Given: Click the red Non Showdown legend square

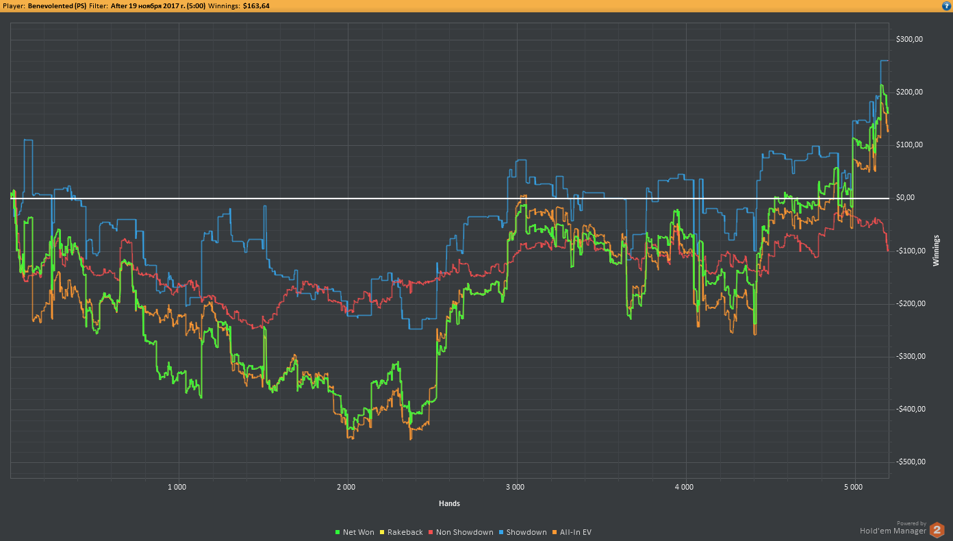Looking at the screenshot, I should click(431, 532).
